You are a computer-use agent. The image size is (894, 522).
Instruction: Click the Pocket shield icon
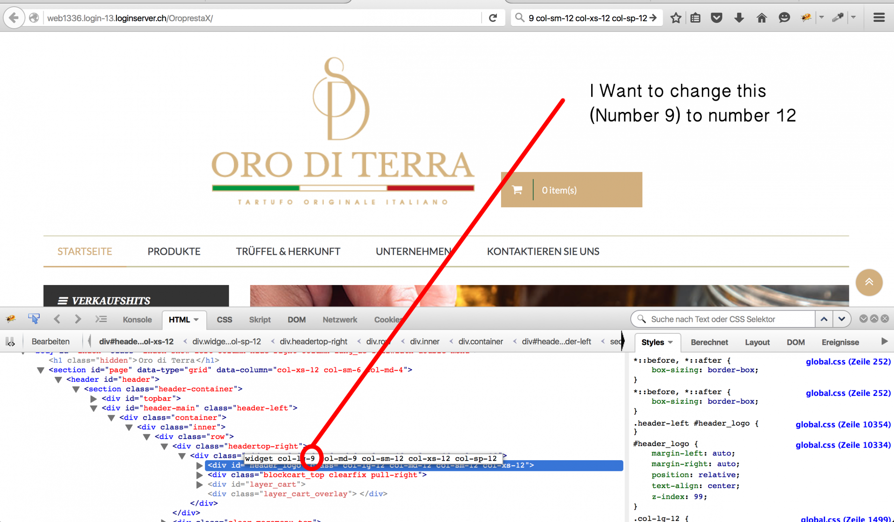[716, 18]
